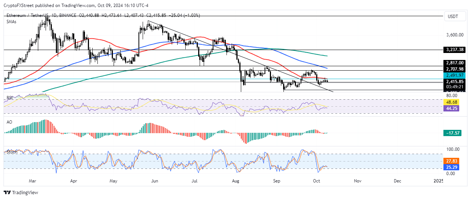Click the Sep label on time axis
The width and height of the screenshot is (471, 199).
[x=277, y=181]
